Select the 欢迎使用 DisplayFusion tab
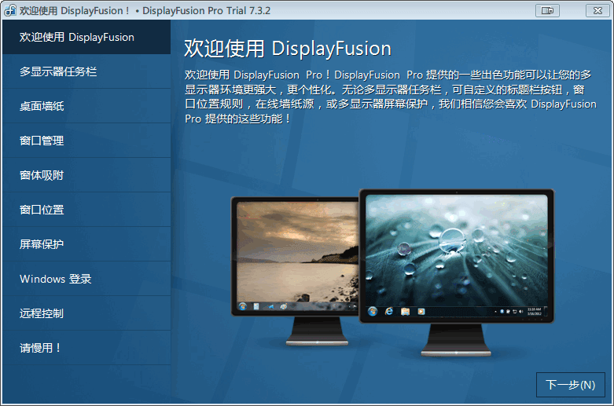Screen dimensions: 614x406 86,37
